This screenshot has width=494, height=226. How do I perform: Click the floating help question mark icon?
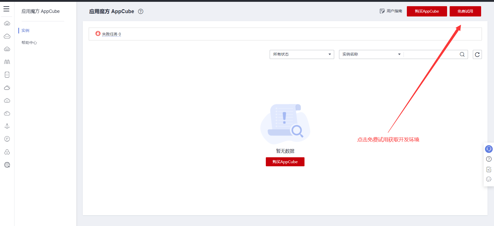489,159
